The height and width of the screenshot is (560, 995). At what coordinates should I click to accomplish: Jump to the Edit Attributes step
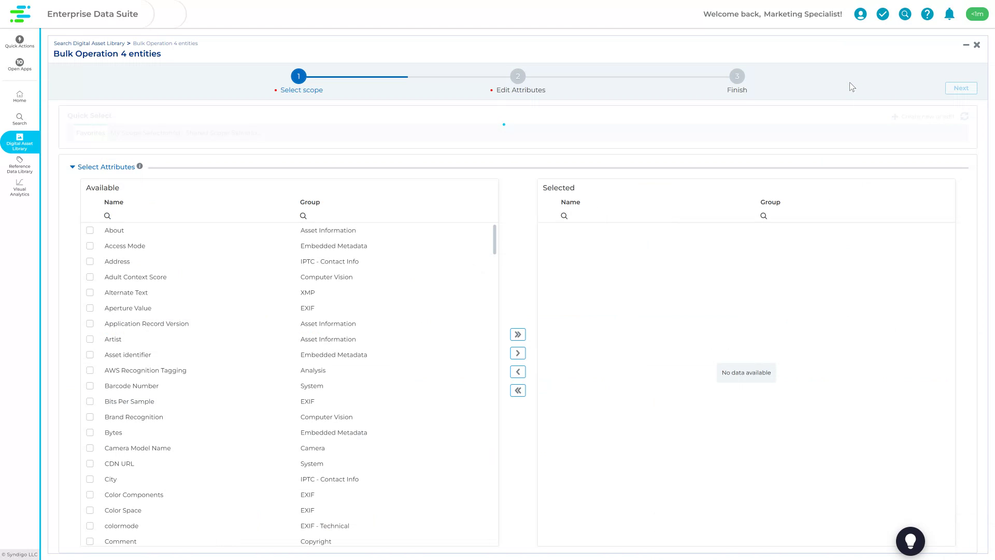pyautogui.click(x=518, y=76)
